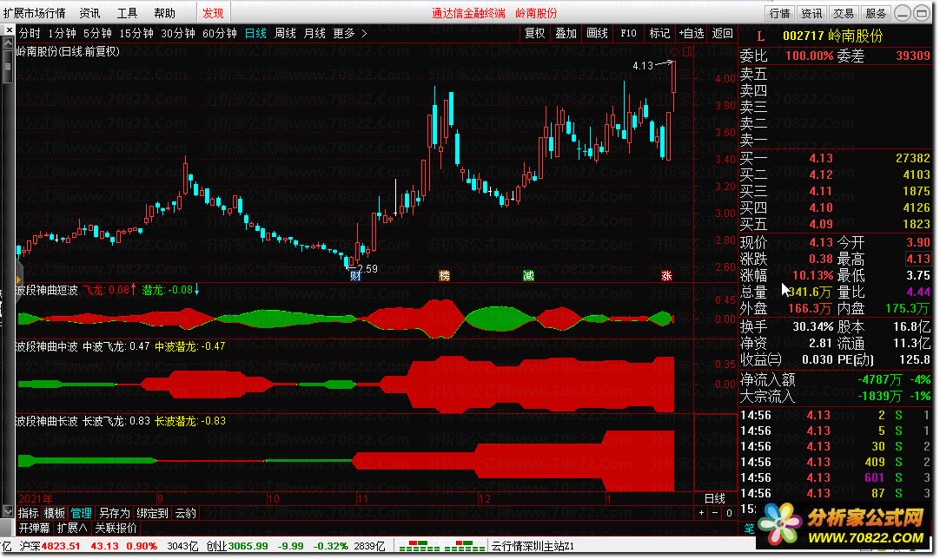Image resolution: width=940 pixels, height=559 pixels.
Task: Click the 财 marker under the chart
Action: 355,276
